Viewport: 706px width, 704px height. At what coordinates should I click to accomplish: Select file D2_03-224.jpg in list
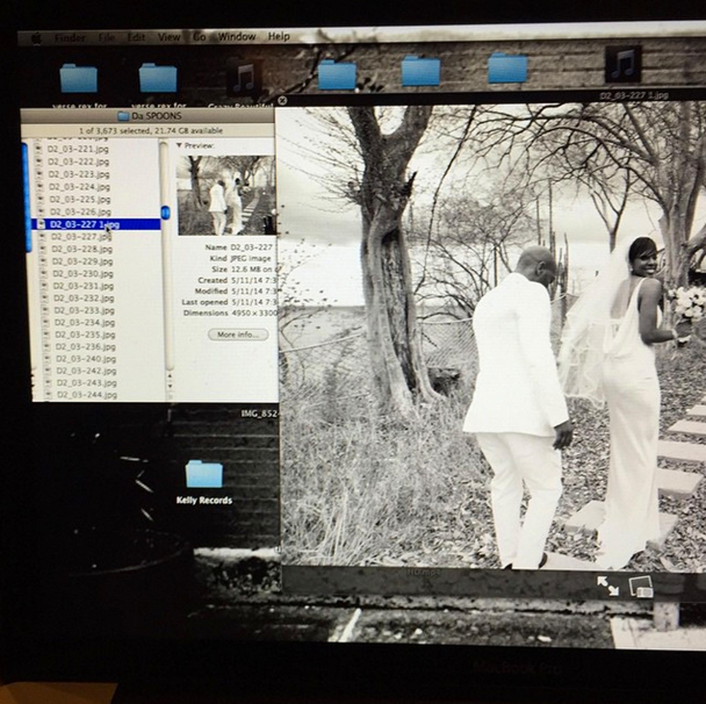79,187
